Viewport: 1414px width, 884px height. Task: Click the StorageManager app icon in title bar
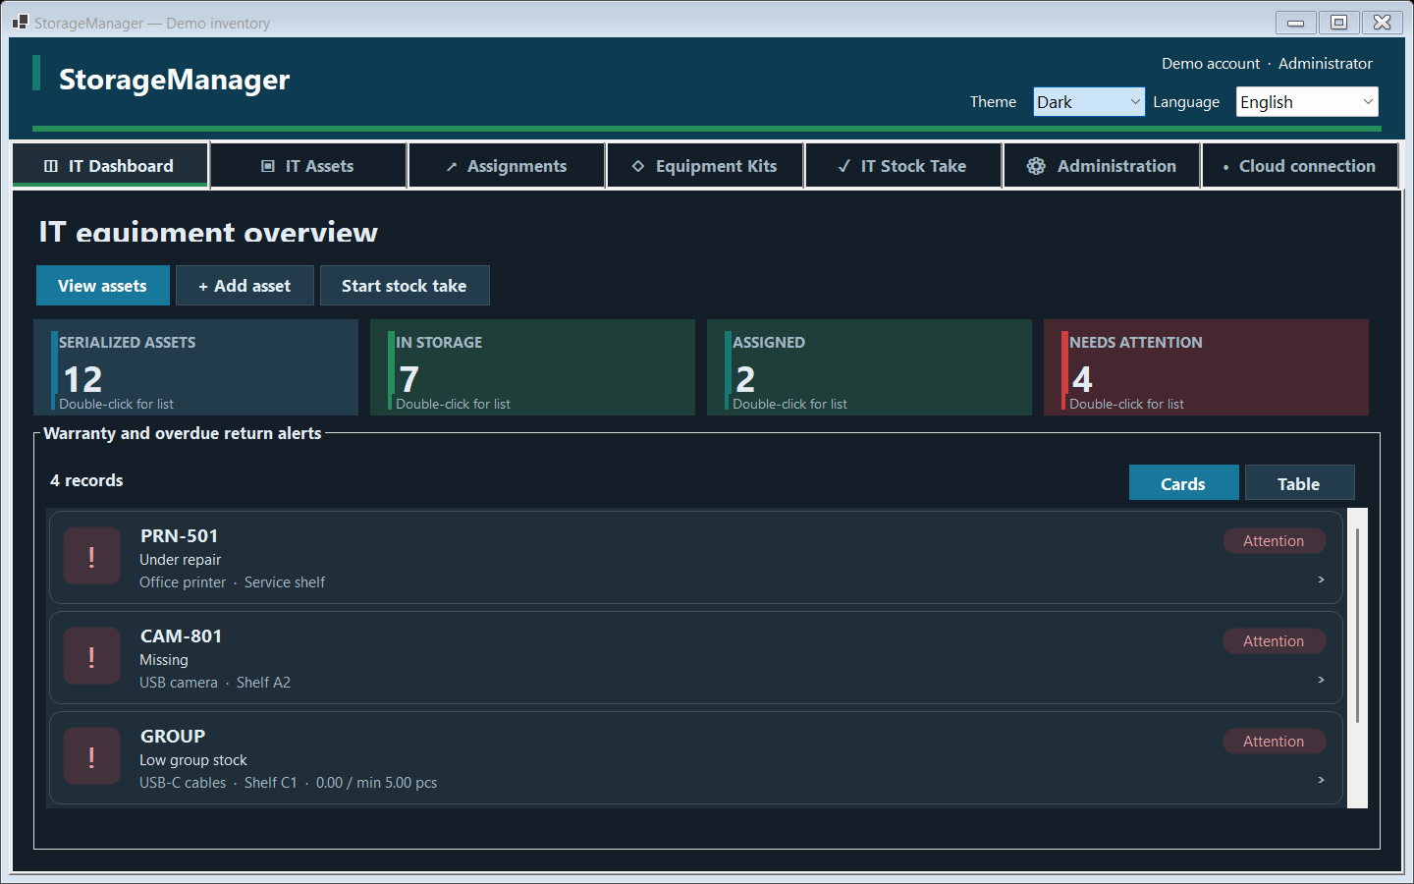pos(20,22)
